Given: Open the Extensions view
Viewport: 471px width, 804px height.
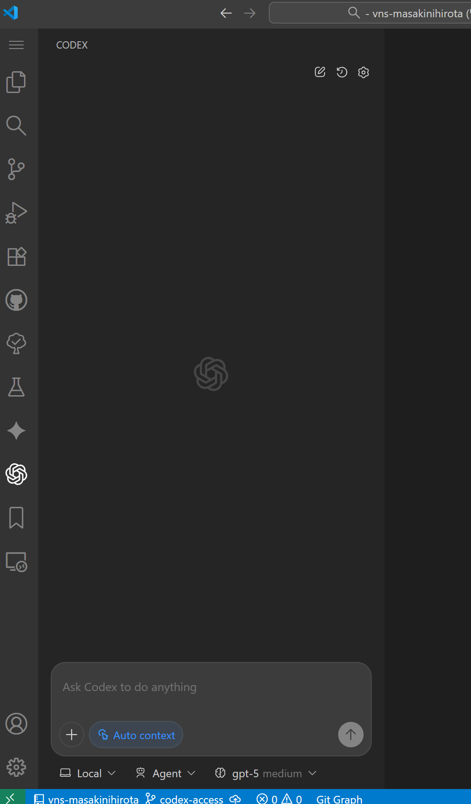Looking at the screenshot, I should pos(16,256).
